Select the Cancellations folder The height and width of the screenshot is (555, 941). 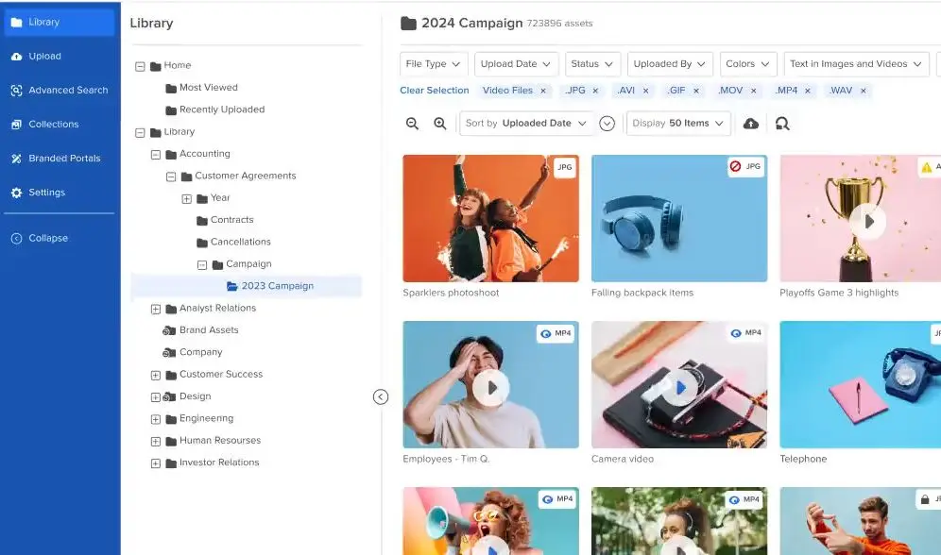[240, 243]
